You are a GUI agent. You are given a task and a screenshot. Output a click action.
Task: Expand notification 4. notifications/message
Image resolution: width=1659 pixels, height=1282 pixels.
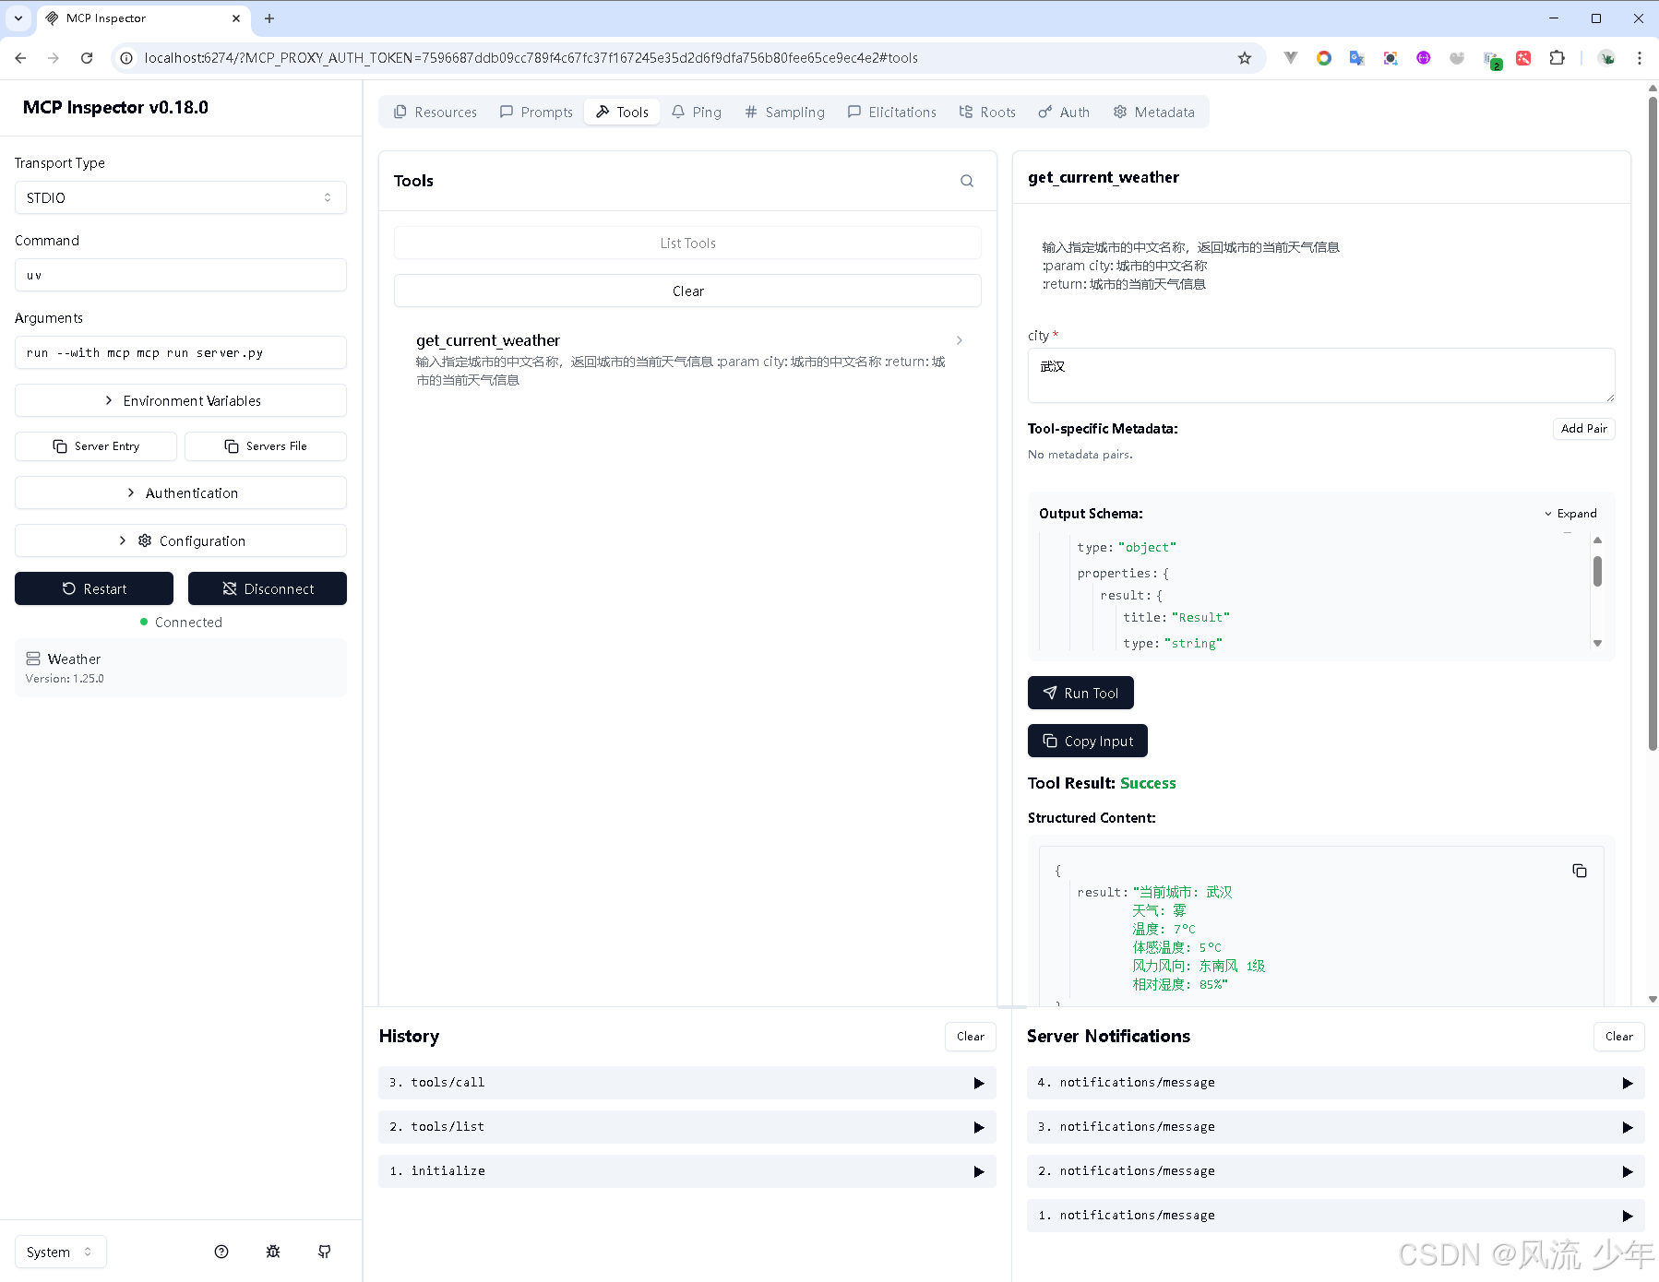pyautogui.click(x=1336, y=1084)
